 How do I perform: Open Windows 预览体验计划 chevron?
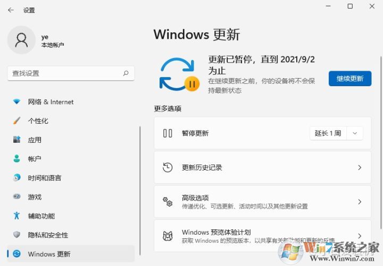coord(360,236)
